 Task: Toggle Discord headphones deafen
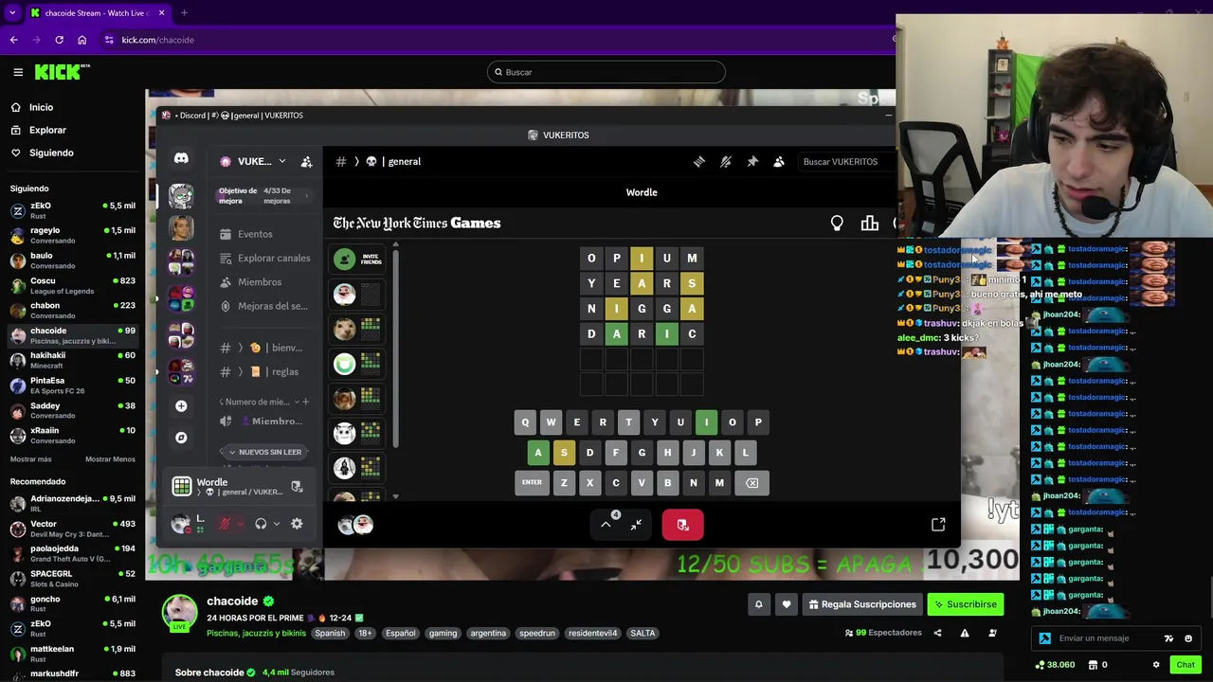261,524
